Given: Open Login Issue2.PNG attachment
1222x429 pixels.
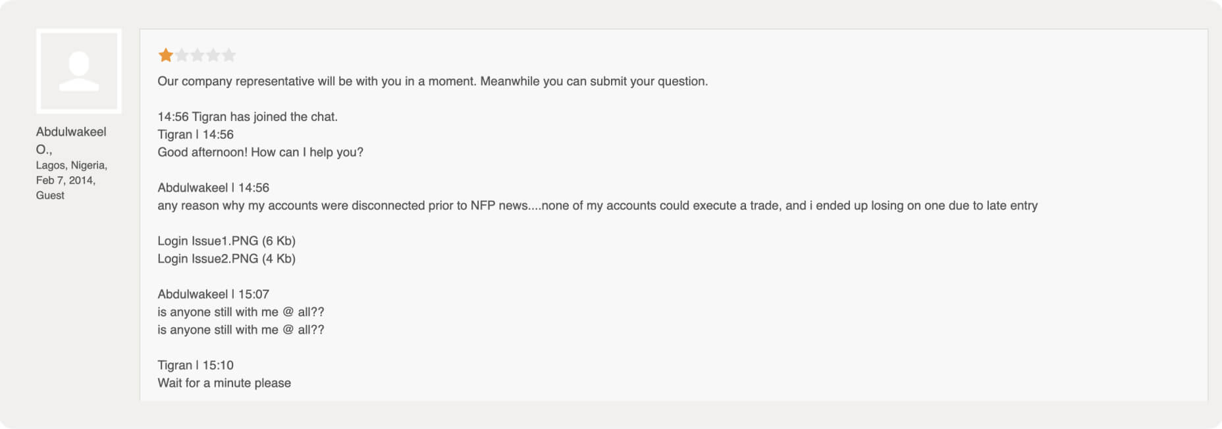Looking at the screenshot, I should coord(226,259).
